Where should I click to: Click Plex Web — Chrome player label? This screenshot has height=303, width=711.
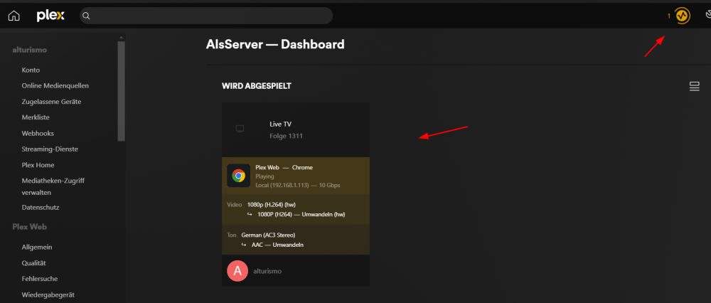pos(284,167)
